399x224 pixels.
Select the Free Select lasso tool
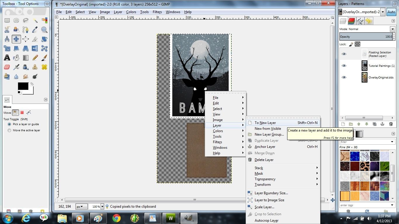(26, 20)
